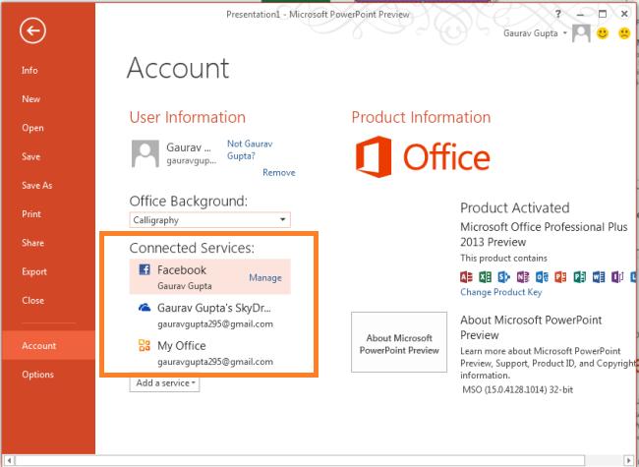Click the Excel product icon
The width and height of the screenshot is (639, 467).
(x=485, y=277)
